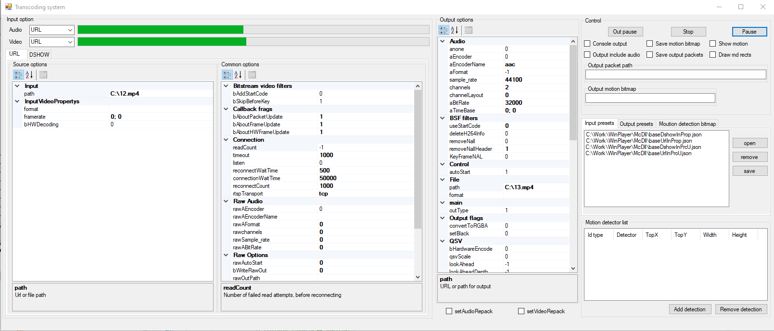Click Alphabetical sort icon in Common options
Screen dimensions: 774x331
tap(238, 75)
